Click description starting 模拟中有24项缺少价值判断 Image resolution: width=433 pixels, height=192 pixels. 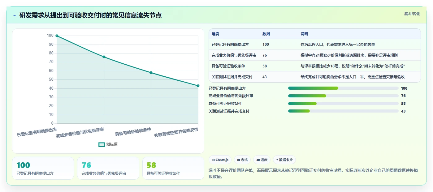349,55
